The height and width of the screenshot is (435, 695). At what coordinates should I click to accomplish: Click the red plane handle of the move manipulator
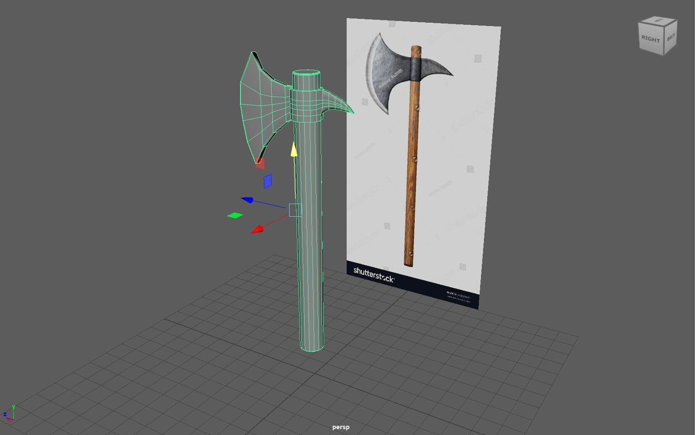coord(261,164)
